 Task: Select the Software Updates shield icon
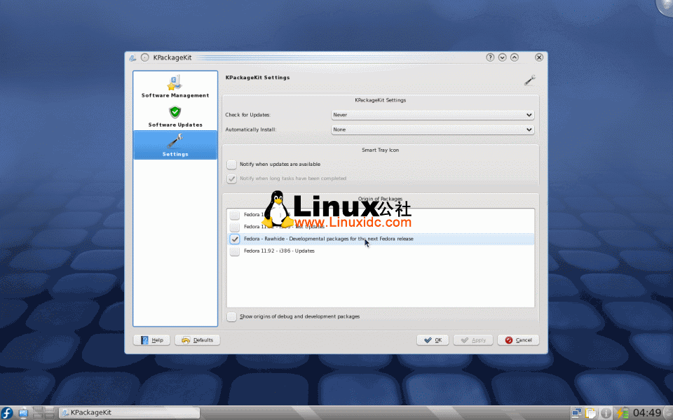(x=175, y=112)
